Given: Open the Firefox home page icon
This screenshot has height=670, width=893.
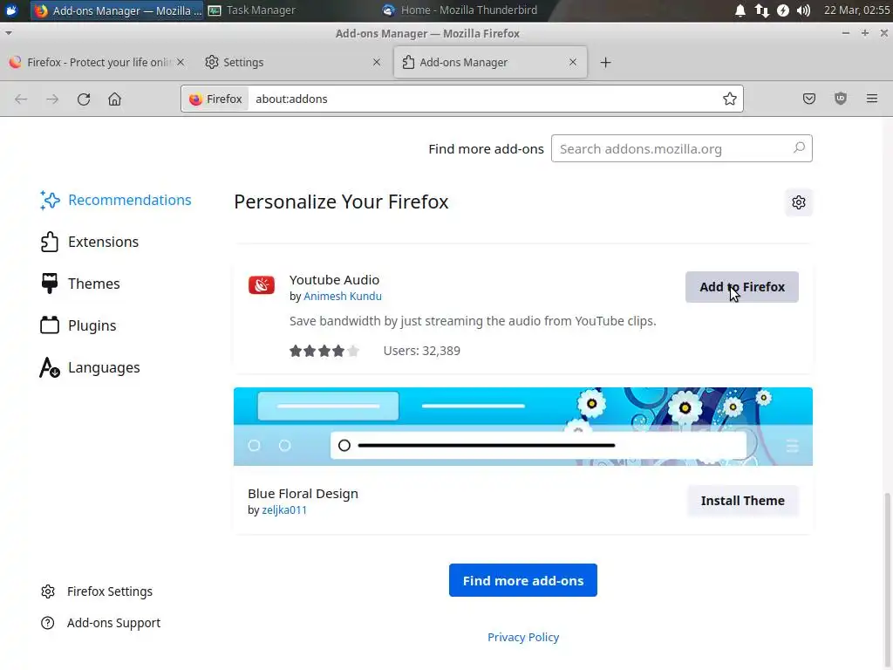Looking at the screenshot, I should click(x=114, y=99).
